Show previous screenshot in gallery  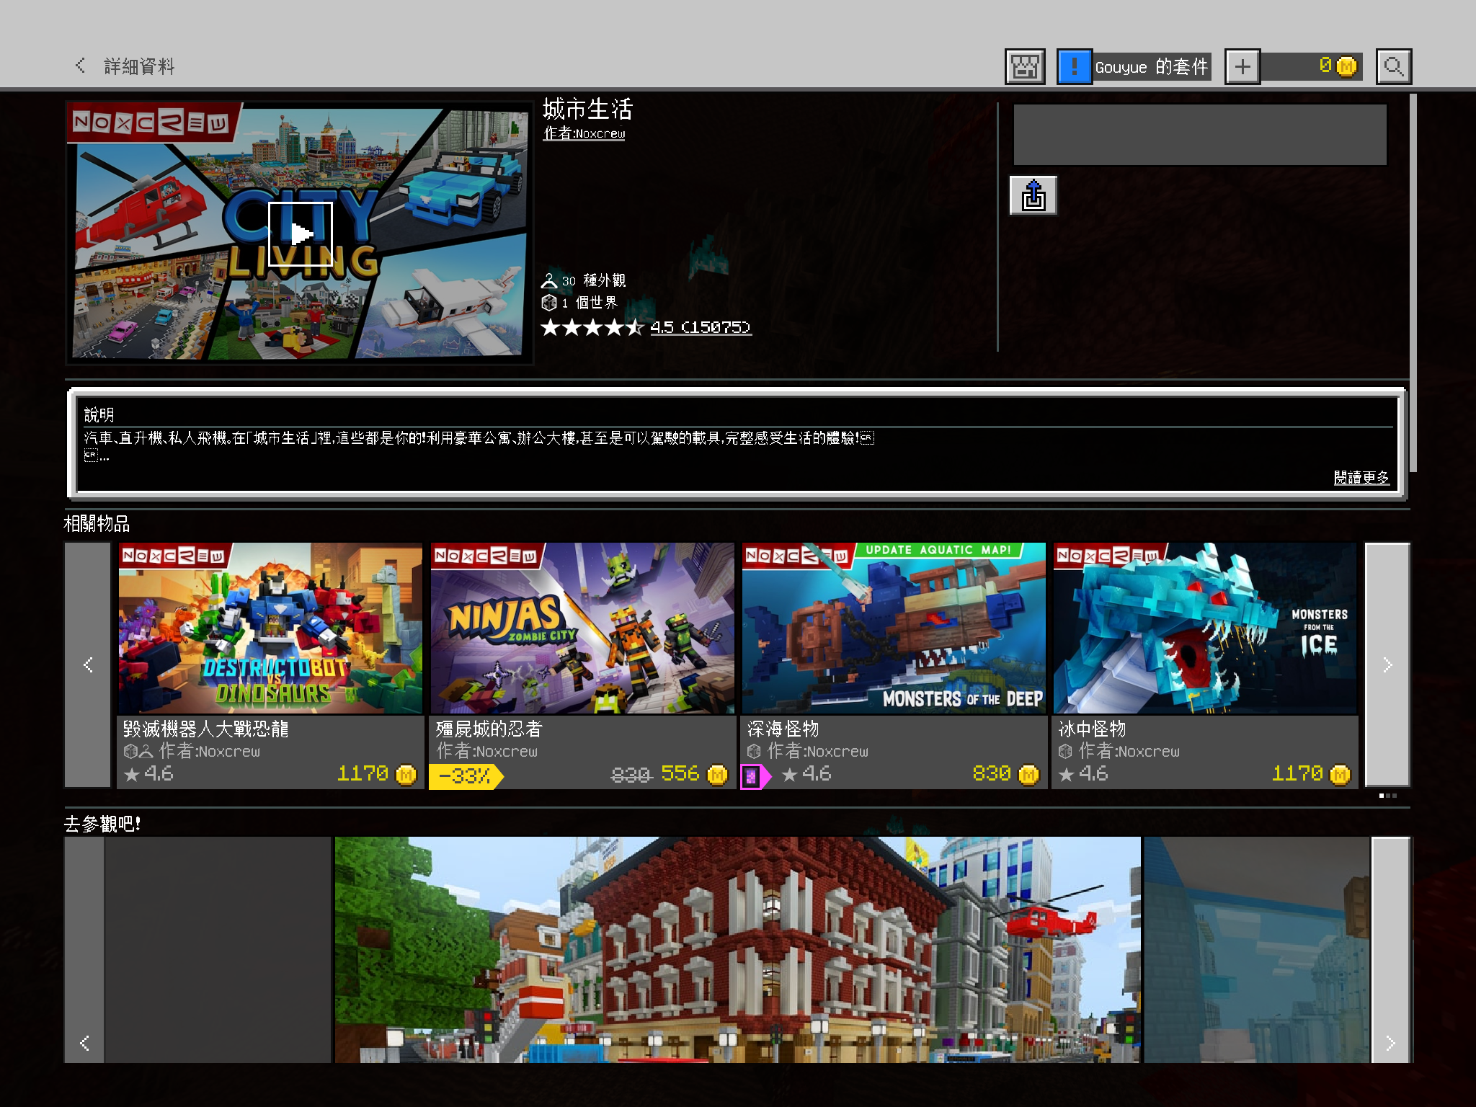click(85, 1042)
